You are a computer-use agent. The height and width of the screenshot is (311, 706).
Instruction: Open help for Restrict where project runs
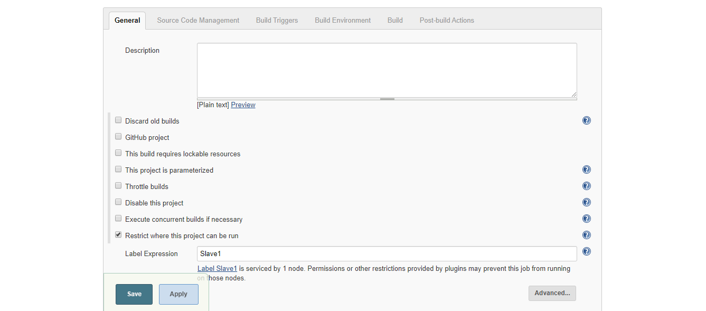point(586,235)
